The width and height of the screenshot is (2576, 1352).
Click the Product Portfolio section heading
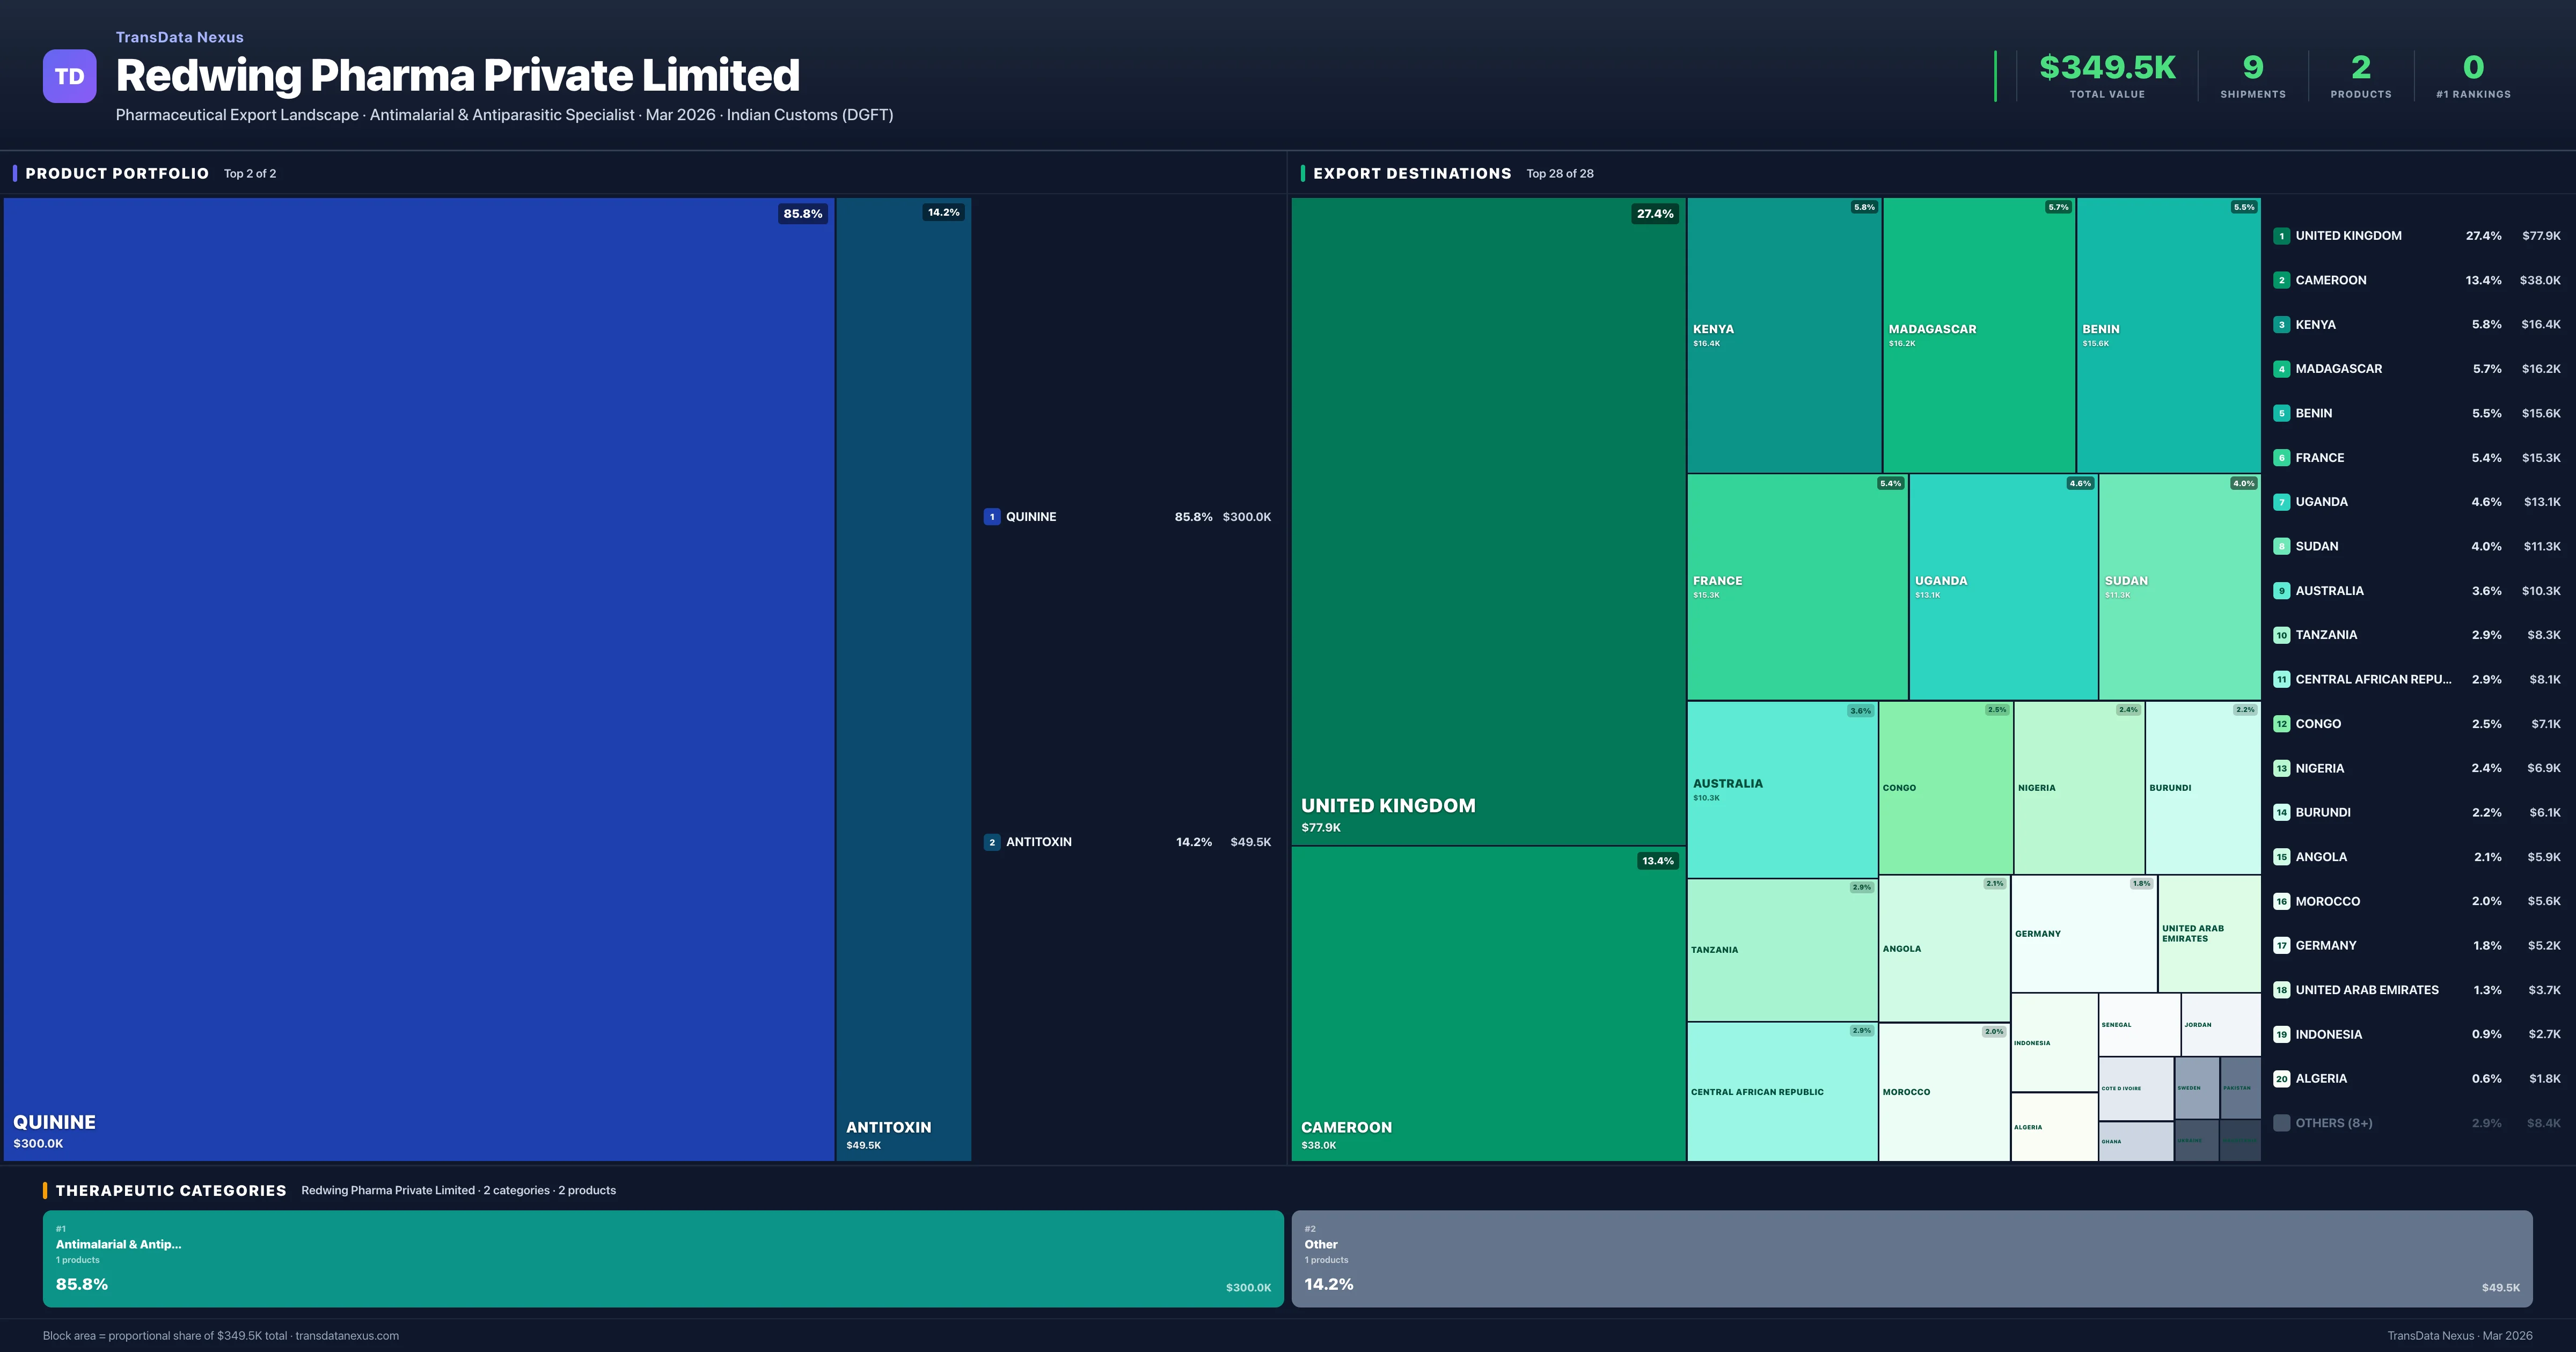(x=117, y=173)
